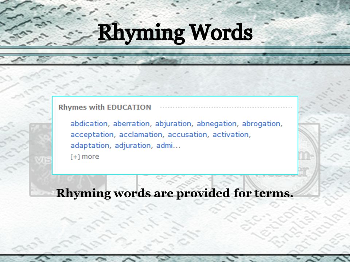Expand the [+] more rhymes list
This screenshot has height=262, width=350.
point(85,156)
